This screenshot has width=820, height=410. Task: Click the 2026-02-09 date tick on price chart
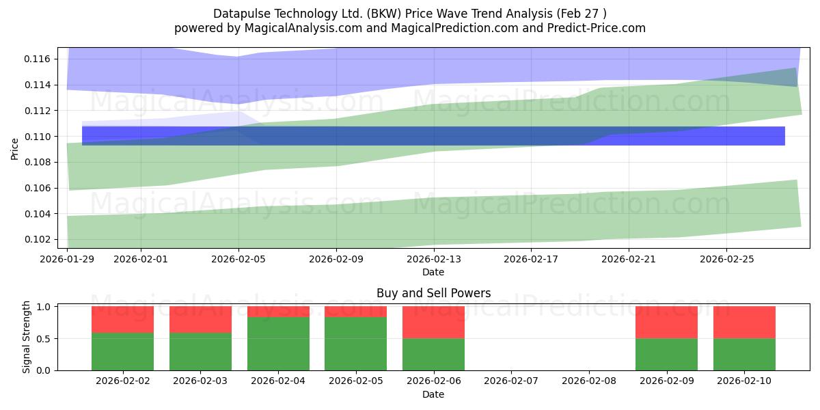tap(336, 260)
